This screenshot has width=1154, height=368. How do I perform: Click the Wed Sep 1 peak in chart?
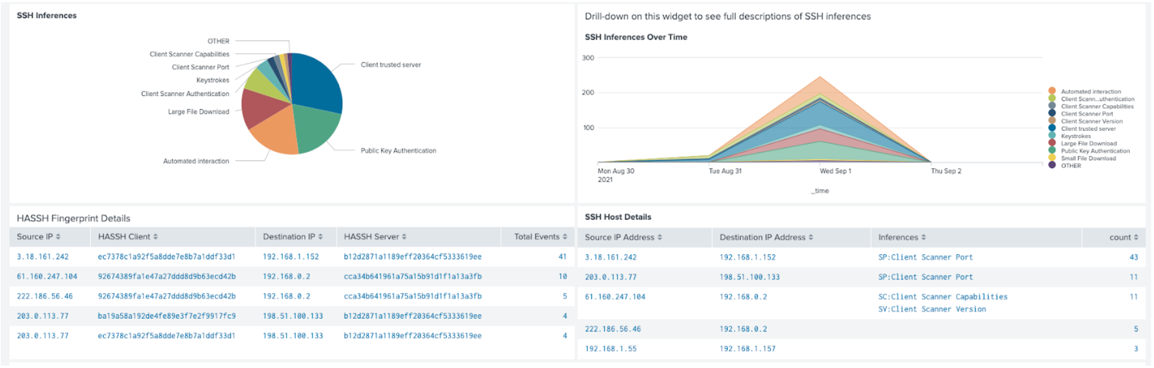pyautogui.click(x=820, y=77)
